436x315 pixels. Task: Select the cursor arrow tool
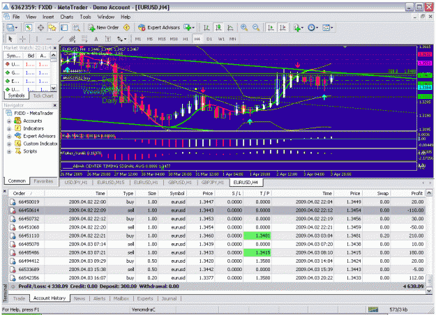click(10, 39)
